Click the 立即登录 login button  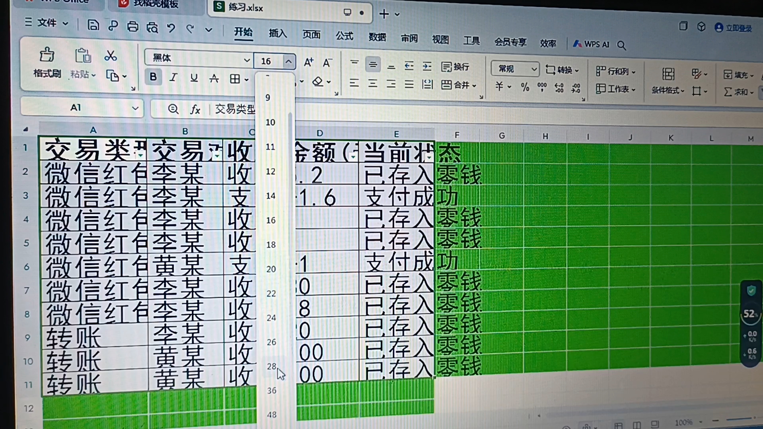[x=733, y=28]
